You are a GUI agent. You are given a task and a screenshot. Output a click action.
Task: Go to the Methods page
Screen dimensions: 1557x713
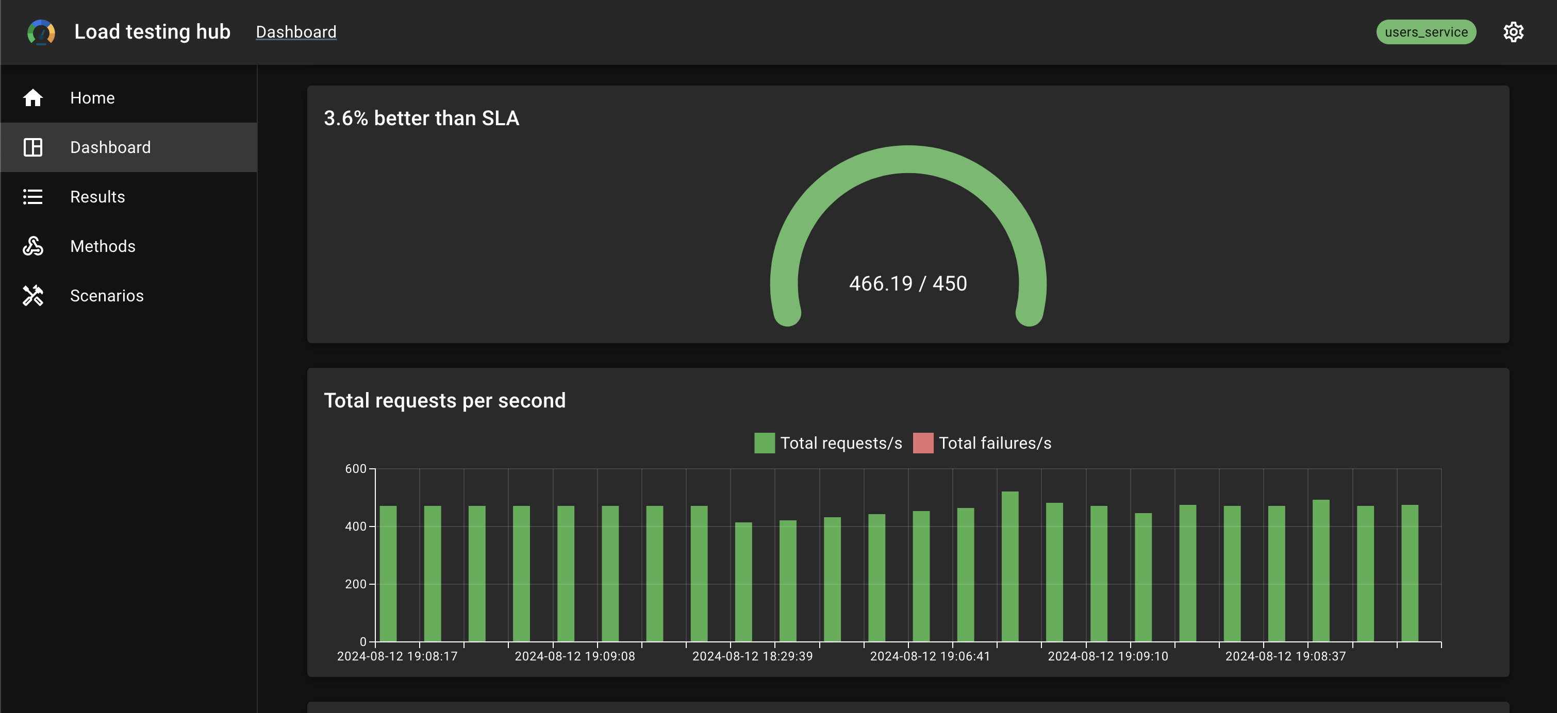click(129, 246)
